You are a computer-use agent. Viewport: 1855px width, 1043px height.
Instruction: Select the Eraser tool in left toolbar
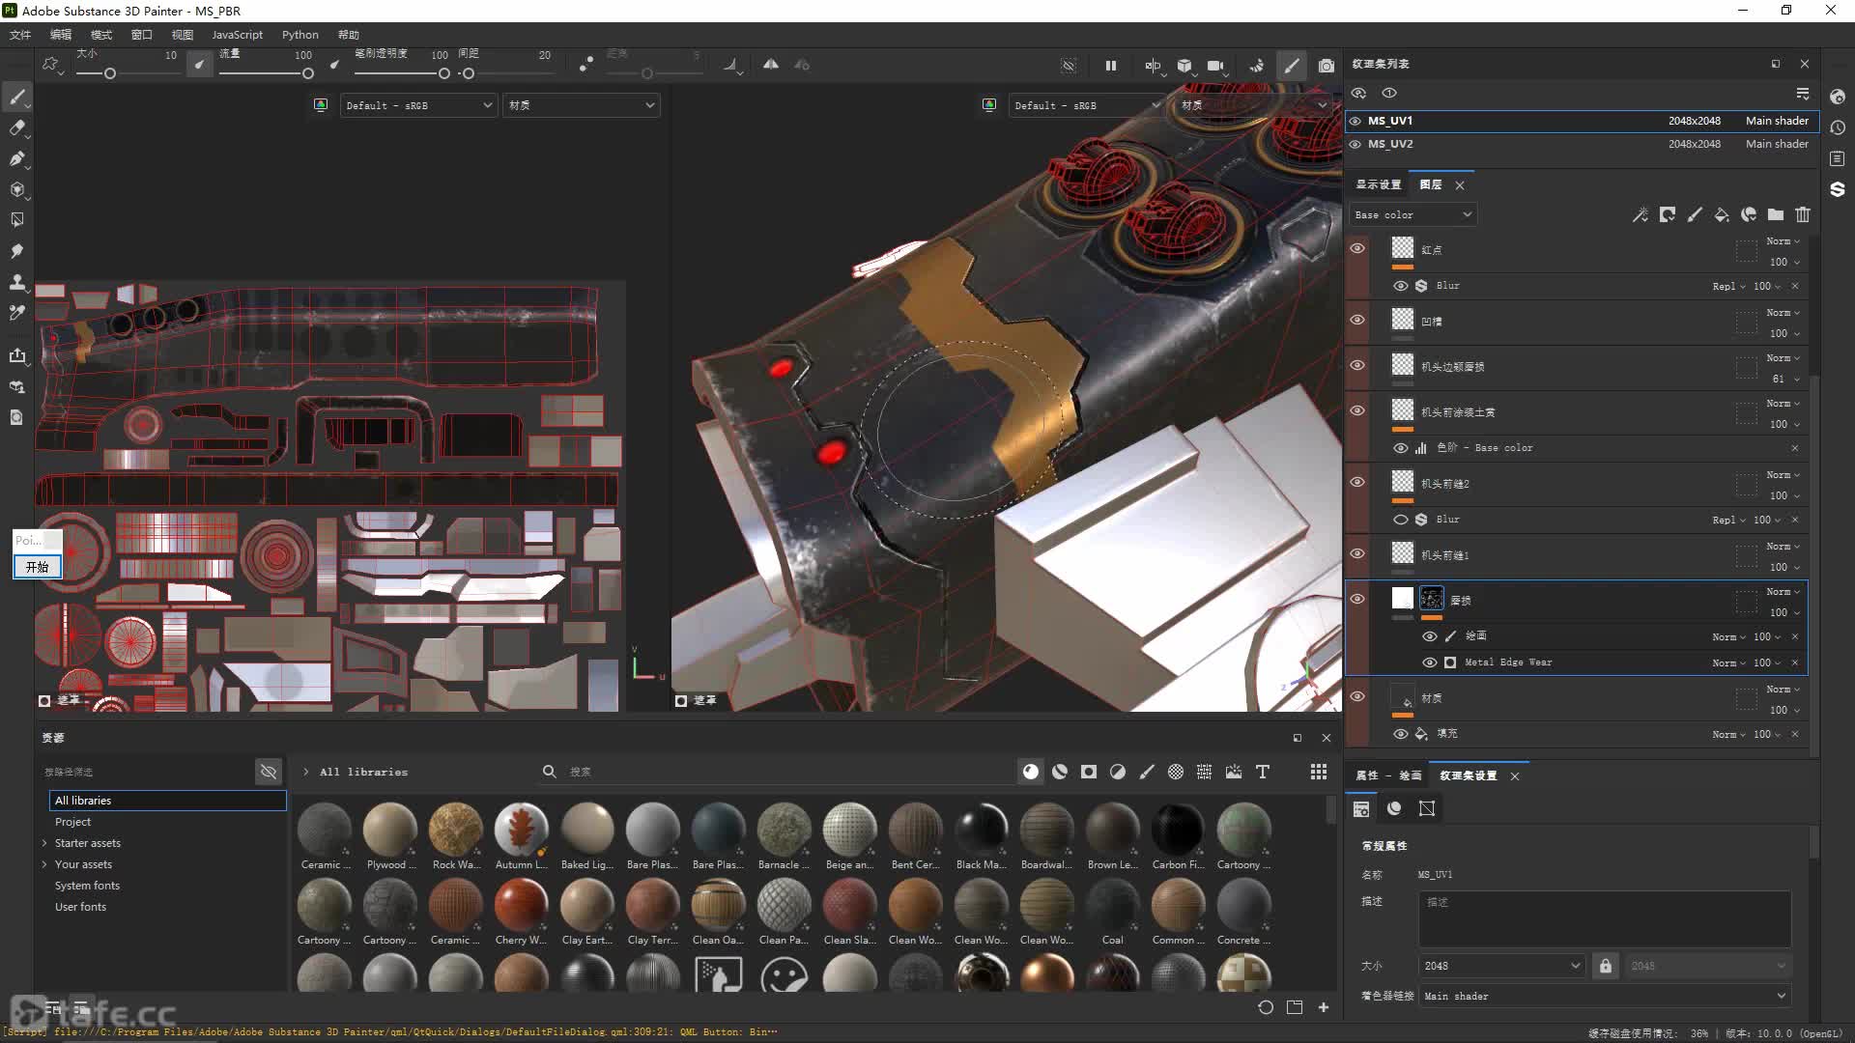tap(17, 127)
